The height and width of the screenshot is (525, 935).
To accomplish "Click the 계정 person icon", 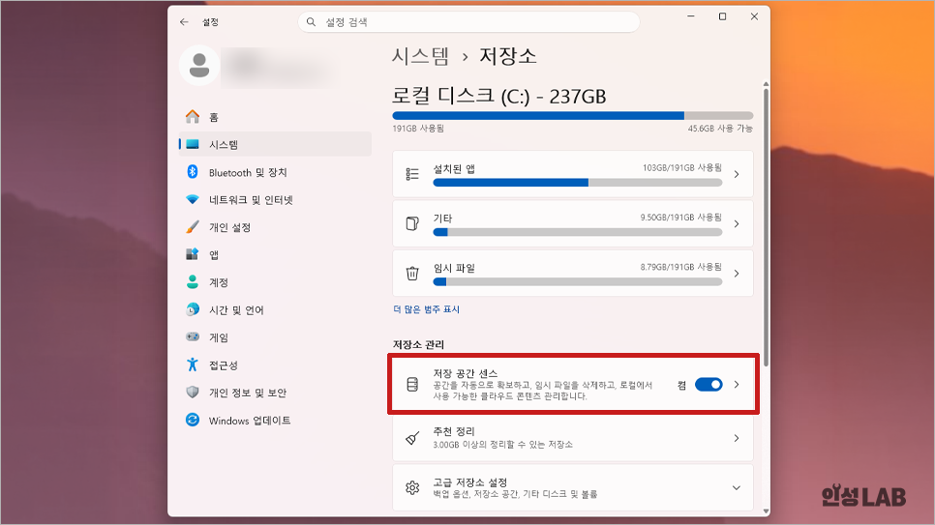I will pyautogui.click(x=192, y=282).
